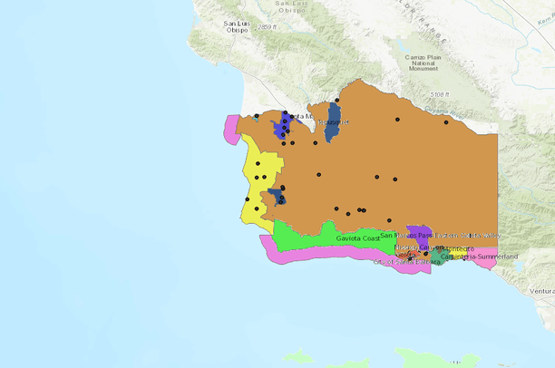Click the northernmost black point marker
This screenshot has height=368, width=555.
[x=336, y=100]
